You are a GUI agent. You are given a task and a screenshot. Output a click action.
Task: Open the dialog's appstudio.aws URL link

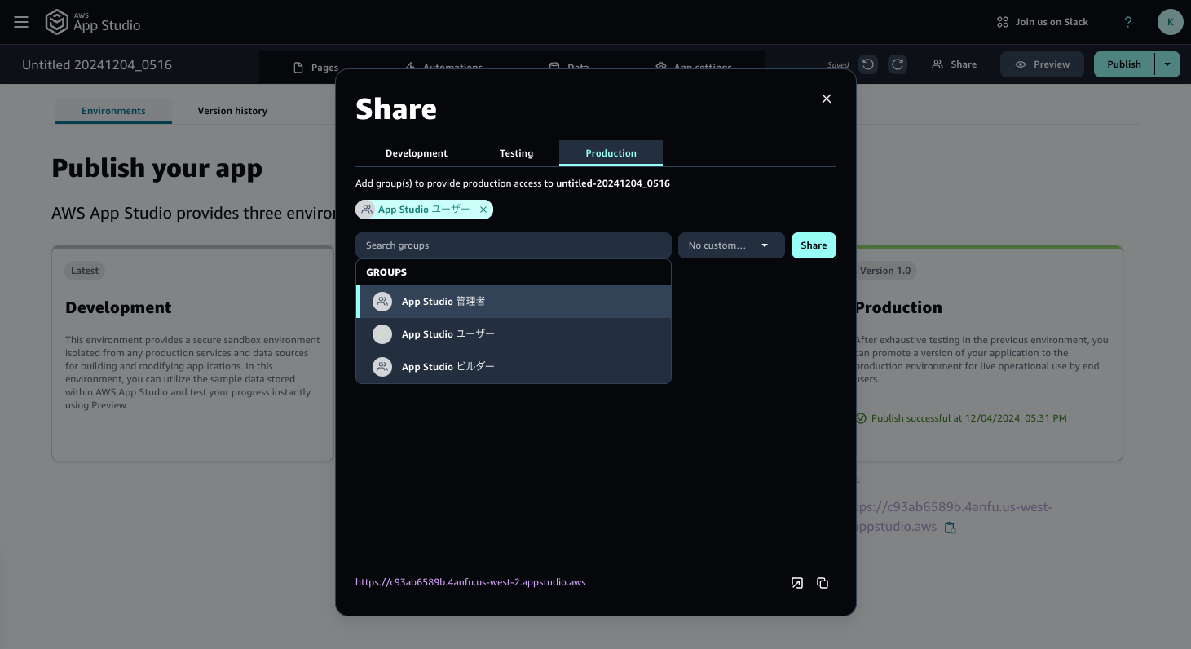[x=470, y=582]
